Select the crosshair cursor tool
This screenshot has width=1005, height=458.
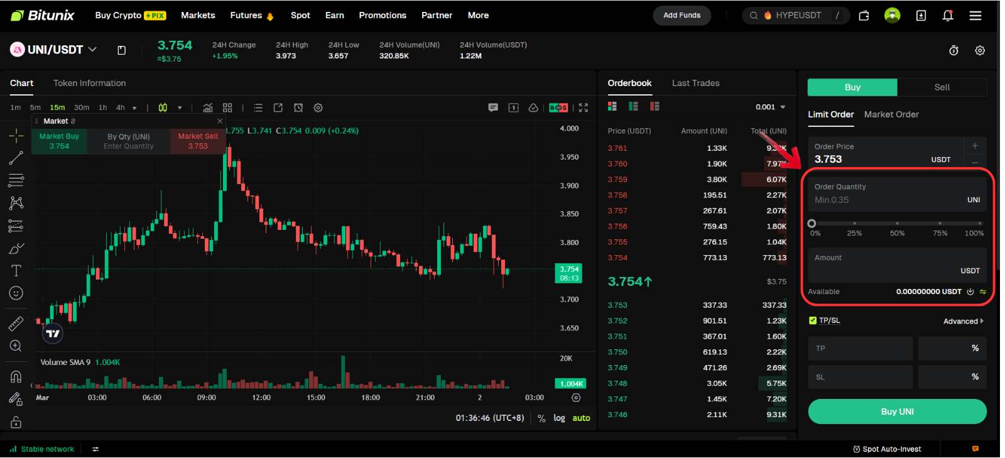pos(16,135)
